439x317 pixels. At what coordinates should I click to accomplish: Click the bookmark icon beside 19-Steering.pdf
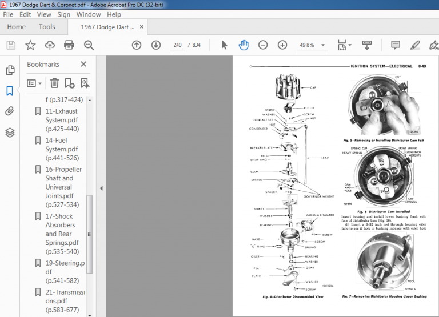(38, 263)
